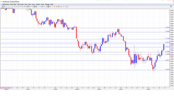Click the grey line-edit toolbar icon
This screenshot has height=98, width=174.
point(53,7)
